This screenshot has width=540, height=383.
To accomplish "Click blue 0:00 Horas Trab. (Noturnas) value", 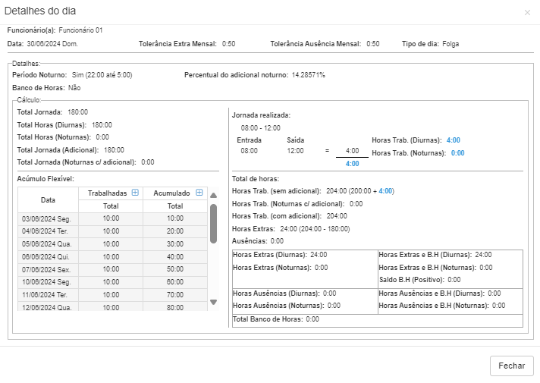I will (457, 152).
